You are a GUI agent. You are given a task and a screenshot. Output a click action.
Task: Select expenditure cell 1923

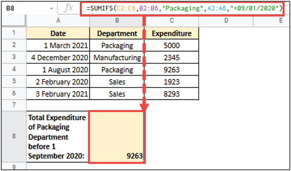tap(172, 82)
